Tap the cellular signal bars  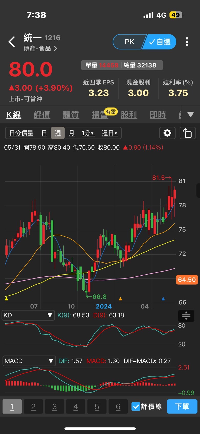coord(148,15)
